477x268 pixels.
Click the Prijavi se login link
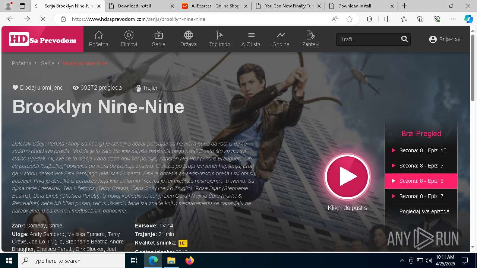tap(445, 39)
